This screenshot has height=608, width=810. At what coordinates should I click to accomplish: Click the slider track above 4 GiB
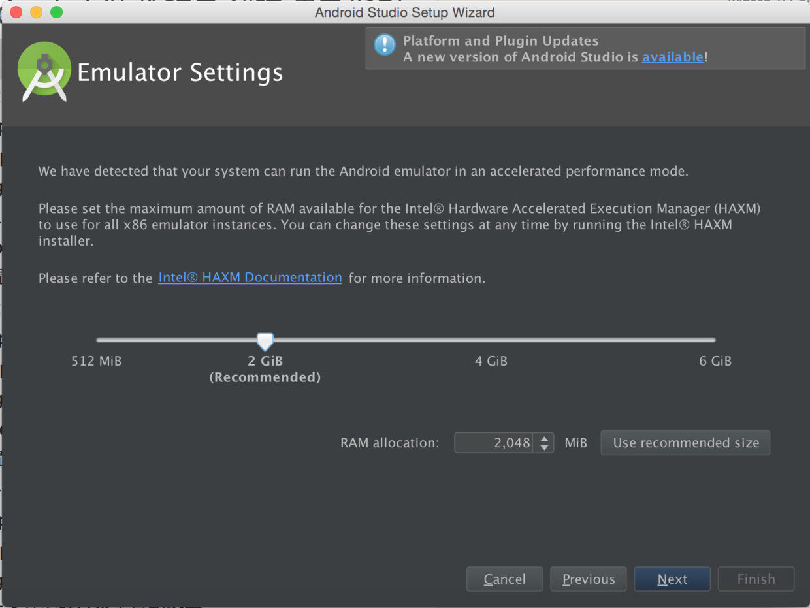(x=491, y=340)
